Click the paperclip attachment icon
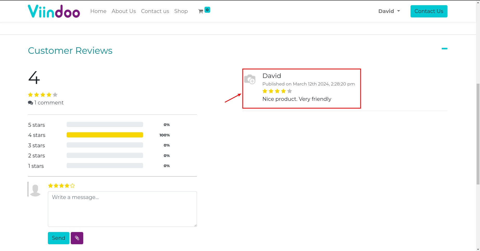This screenshot has height=251, width=480. tap(77, 238)
